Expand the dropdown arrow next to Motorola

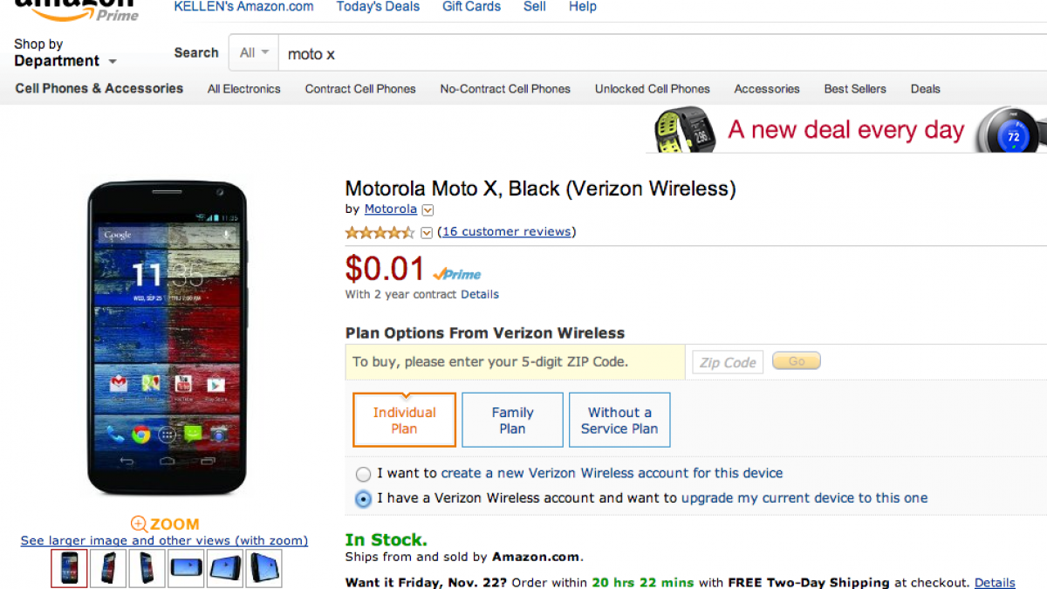428,209
